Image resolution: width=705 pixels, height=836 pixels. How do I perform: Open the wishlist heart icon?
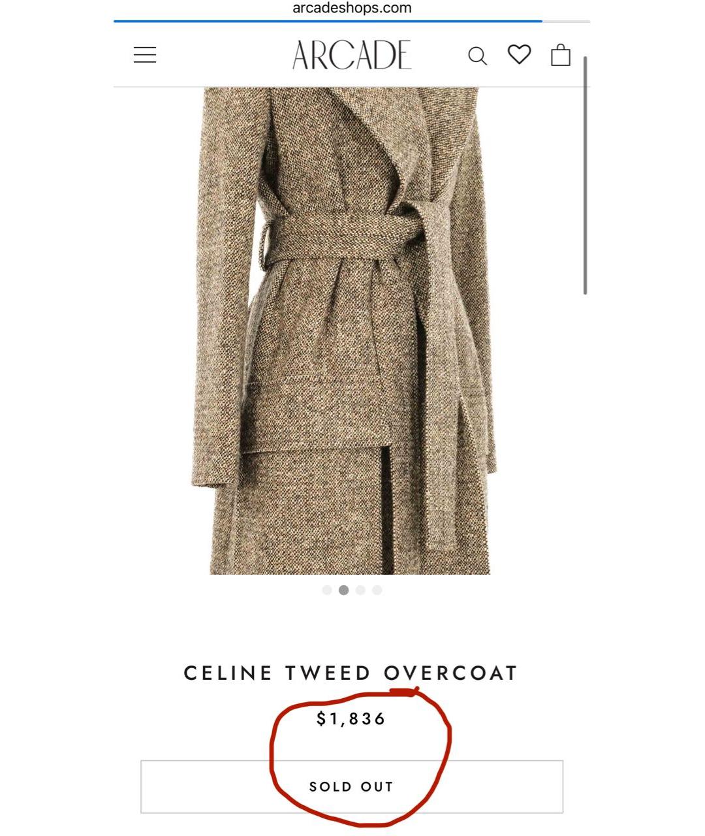click(520, 54)
